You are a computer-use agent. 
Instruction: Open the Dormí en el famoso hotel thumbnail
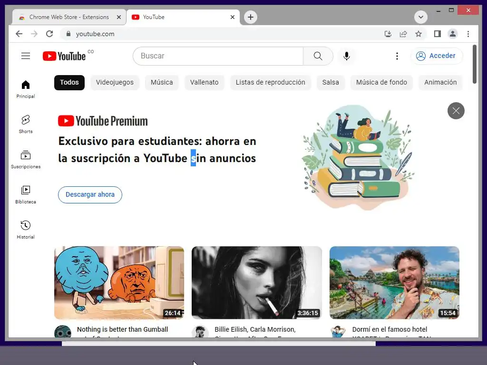coord(394,282)
